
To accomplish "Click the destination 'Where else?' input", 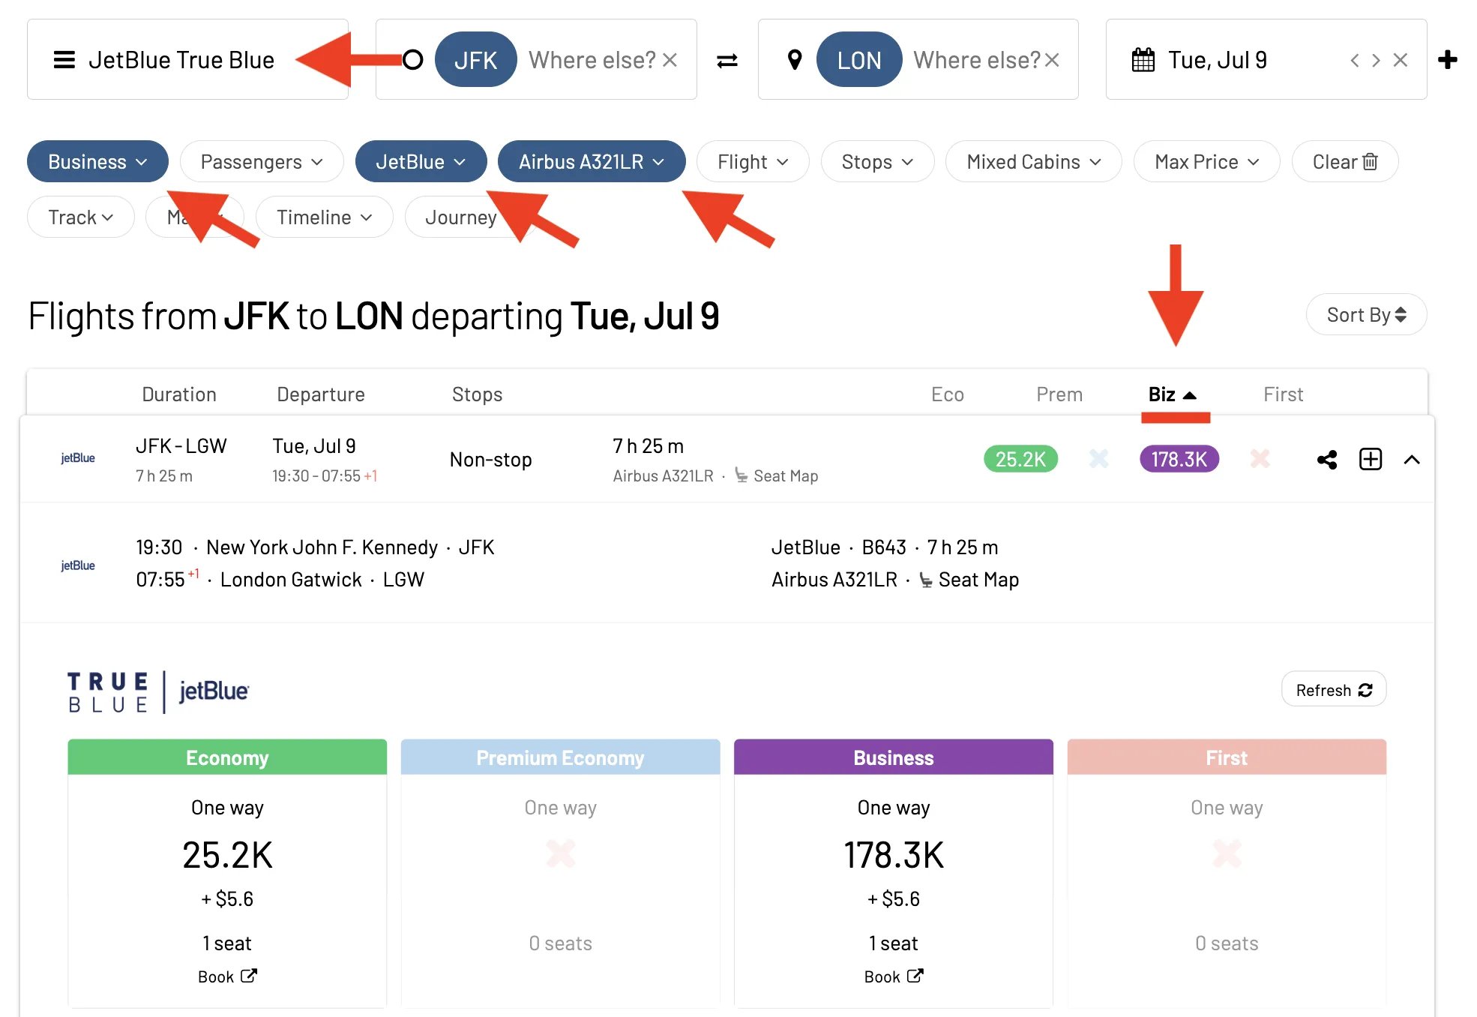I will click(x=977, y=60).
